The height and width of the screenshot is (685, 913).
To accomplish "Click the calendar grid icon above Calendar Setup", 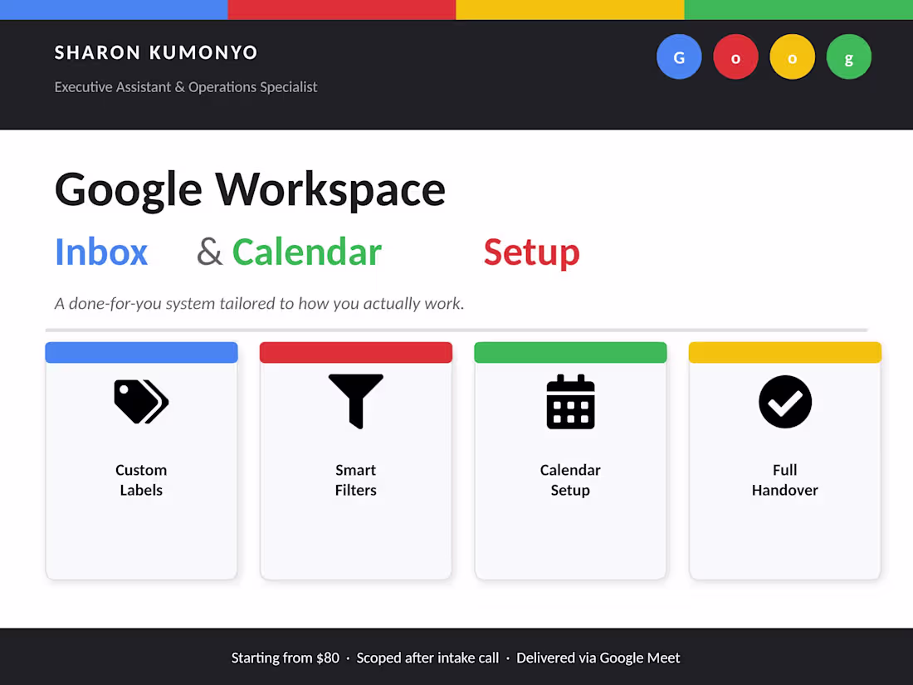I will coord(571,401).
